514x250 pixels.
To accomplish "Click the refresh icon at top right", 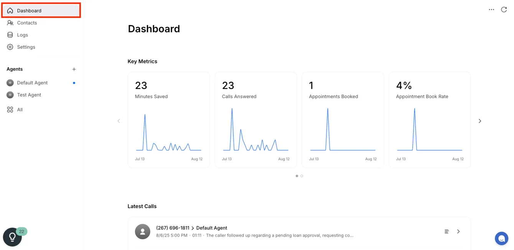I will (504, 10).
